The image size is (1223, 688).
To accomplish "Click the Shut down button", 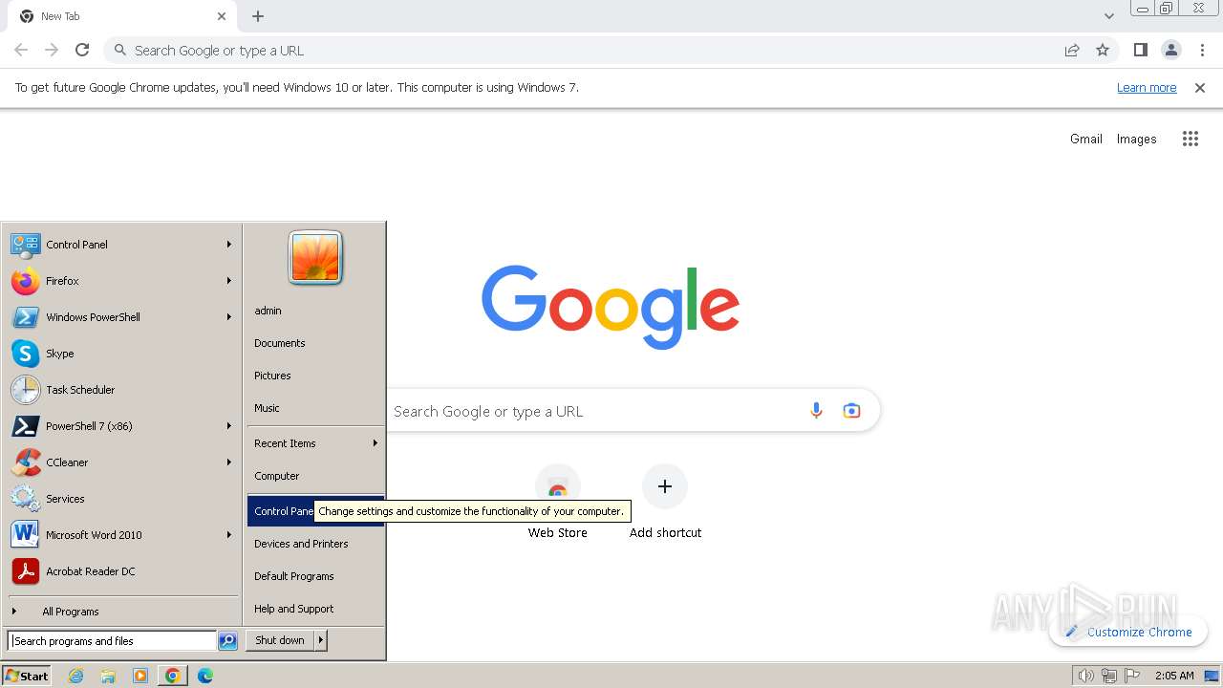I will coord(280,640).
